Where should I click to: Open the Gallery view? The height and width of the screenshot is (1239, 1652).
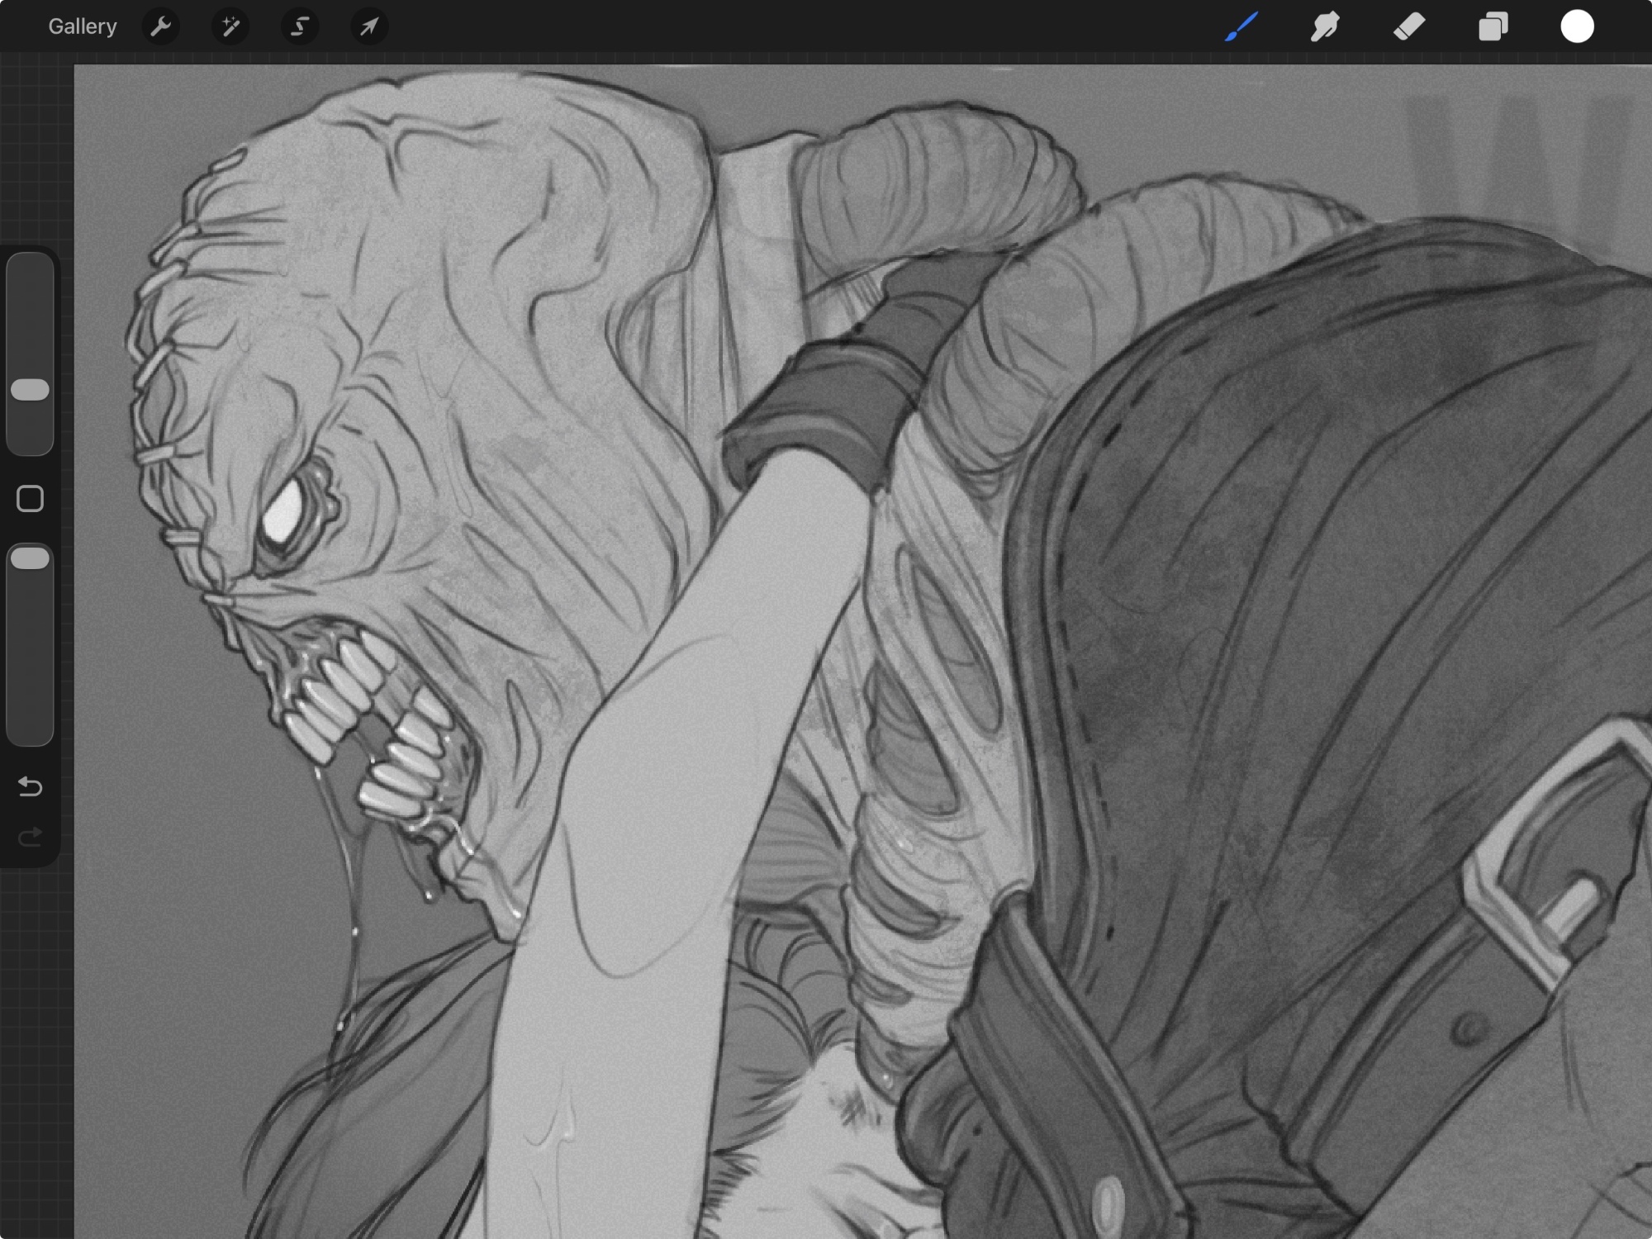tap(82, 26)
